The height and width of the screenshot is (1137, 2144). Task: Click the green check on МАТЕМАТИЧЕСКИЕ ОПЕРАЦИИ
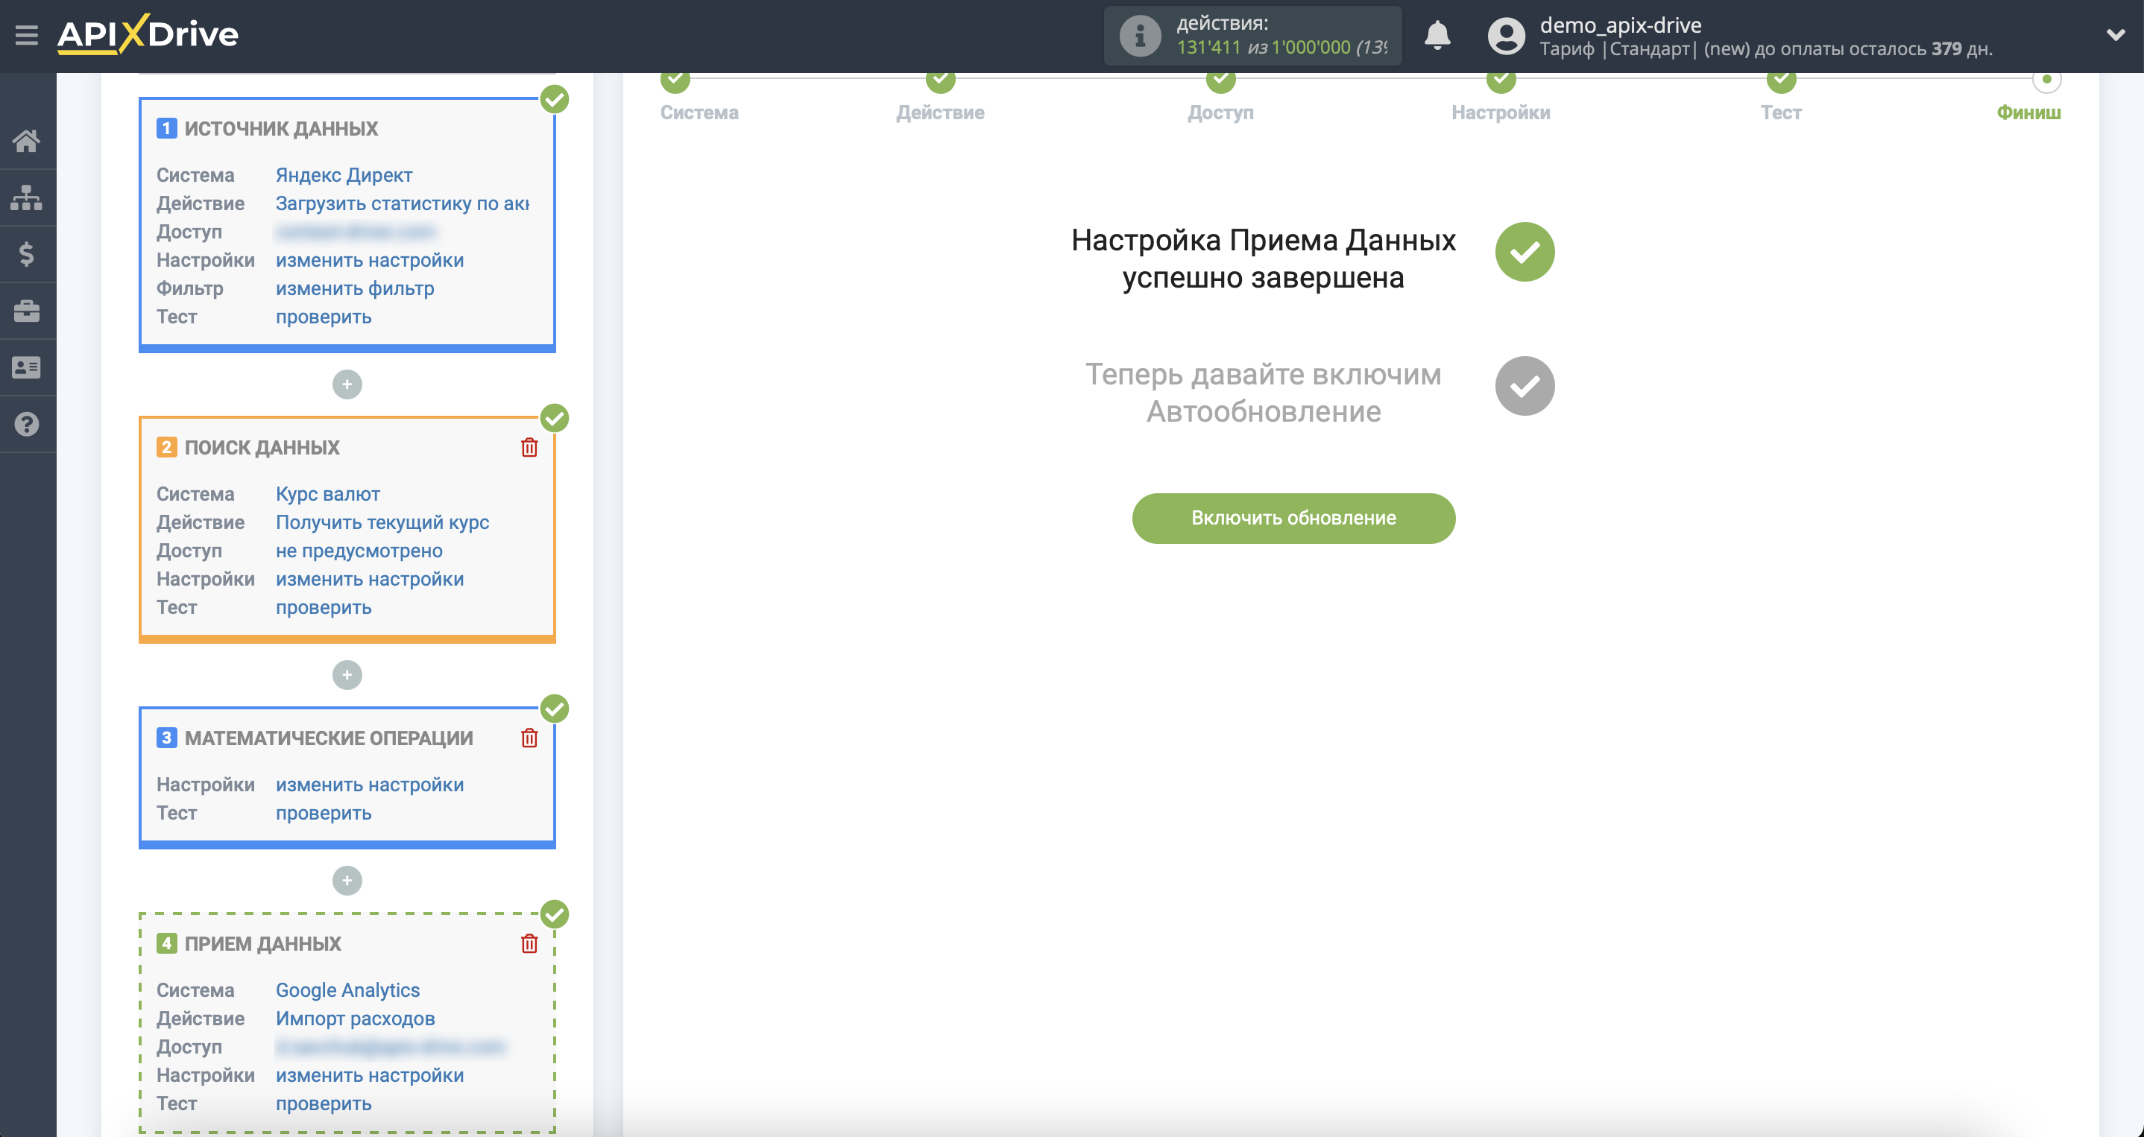(x=555, y=709)
